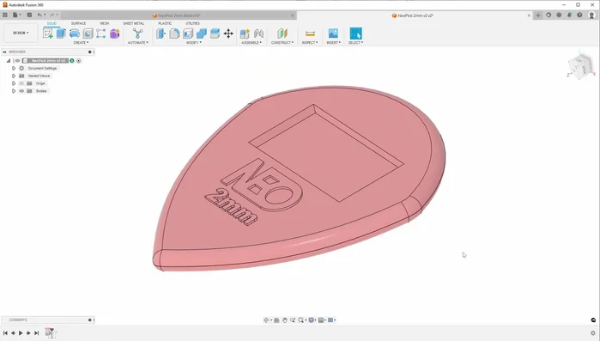Click the New Component icon

point(245,33)
